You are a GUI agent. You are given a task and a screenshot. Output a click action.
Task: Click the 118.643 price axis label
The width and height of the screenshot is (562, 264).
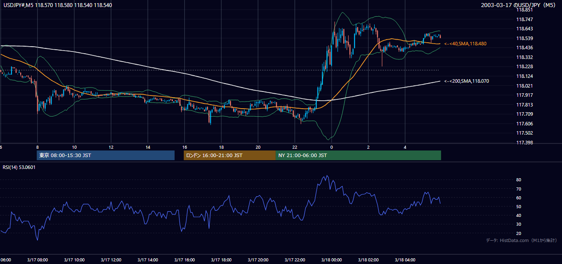coord(525,29)
